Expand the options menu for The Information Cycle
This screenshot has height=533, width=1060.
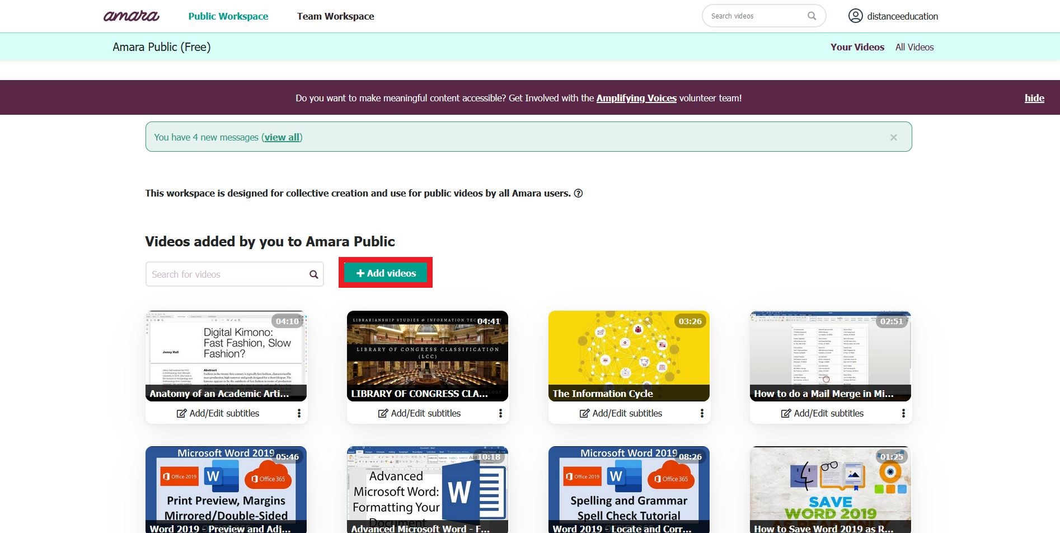[x=702, y=413]
